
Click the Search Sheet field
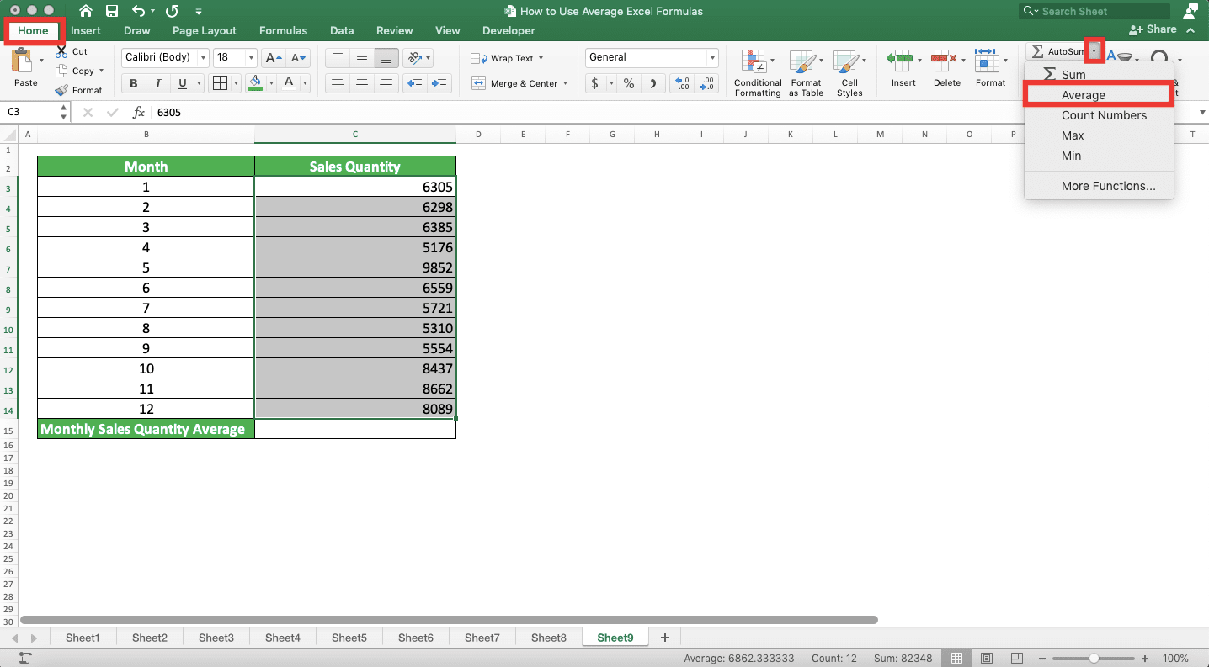[1094, 11]
